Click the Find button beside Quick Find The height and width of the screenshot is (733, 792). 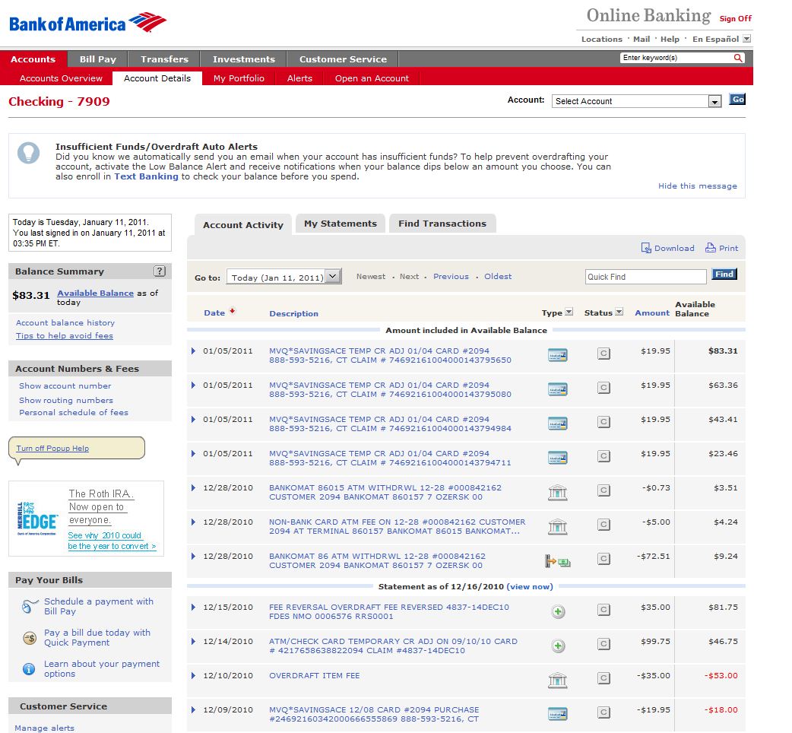724,274
